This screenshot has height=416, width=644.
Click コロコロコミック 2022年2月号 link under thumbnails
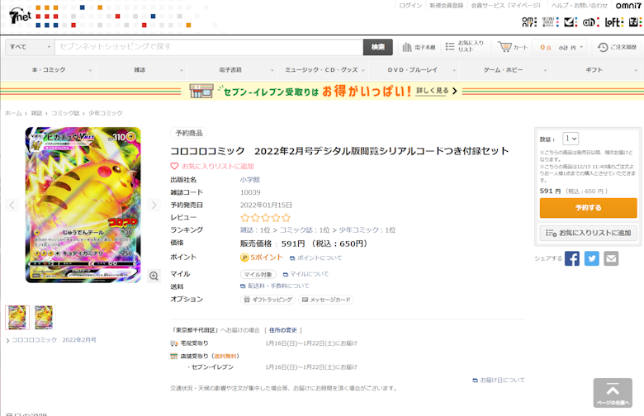pos(54,339)
